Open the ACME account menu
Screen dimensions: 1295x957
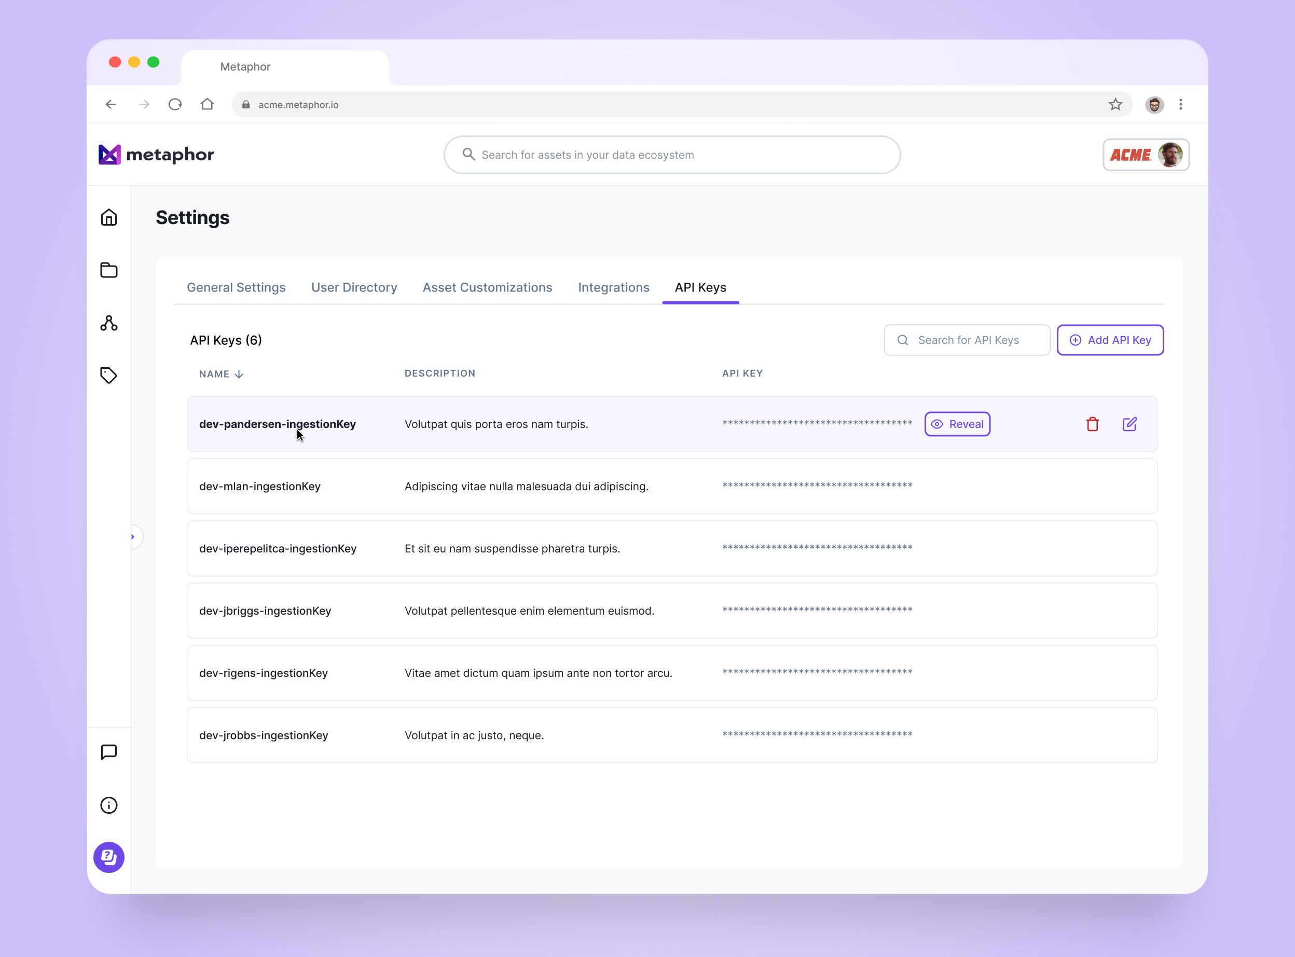pyautogui.click(x=1146, y=155)
